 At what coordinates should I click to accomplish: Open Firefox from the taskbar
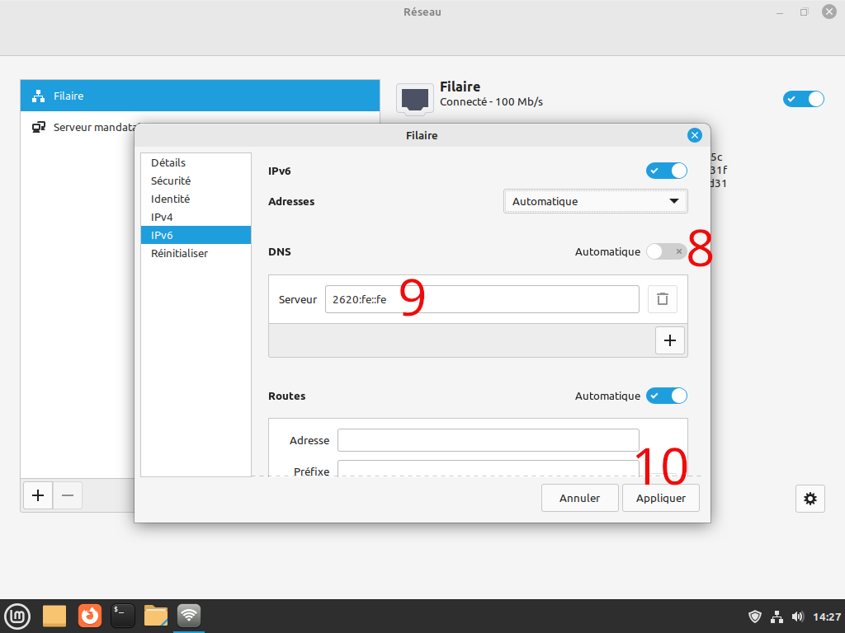(x=90, y=615)
